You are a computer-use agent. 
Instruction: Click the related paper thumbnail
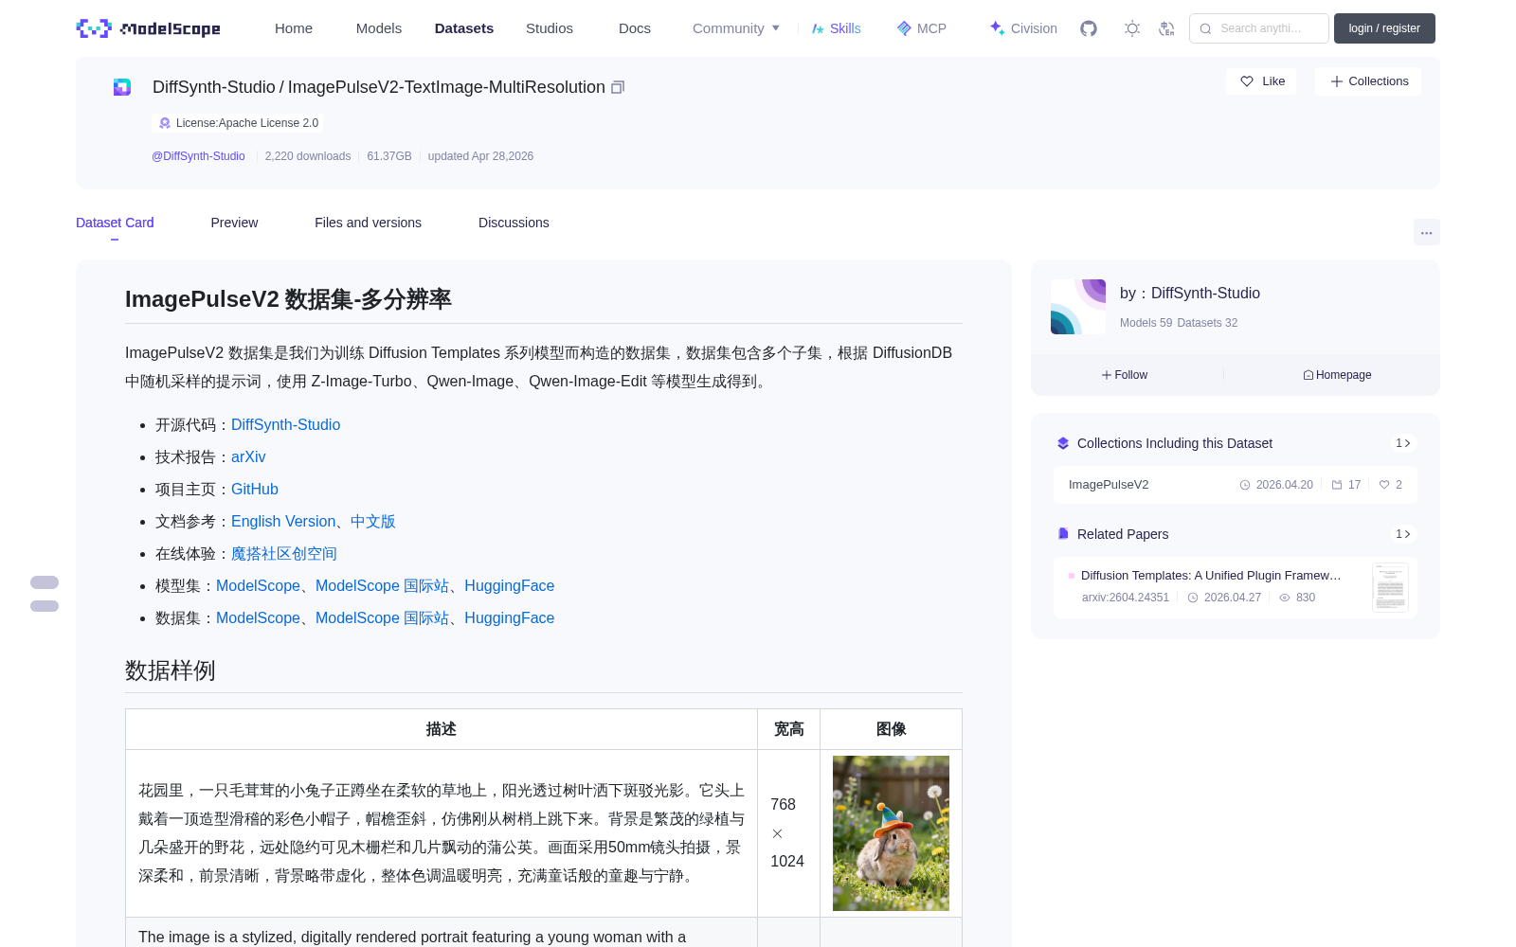[x=1390, y=587]
